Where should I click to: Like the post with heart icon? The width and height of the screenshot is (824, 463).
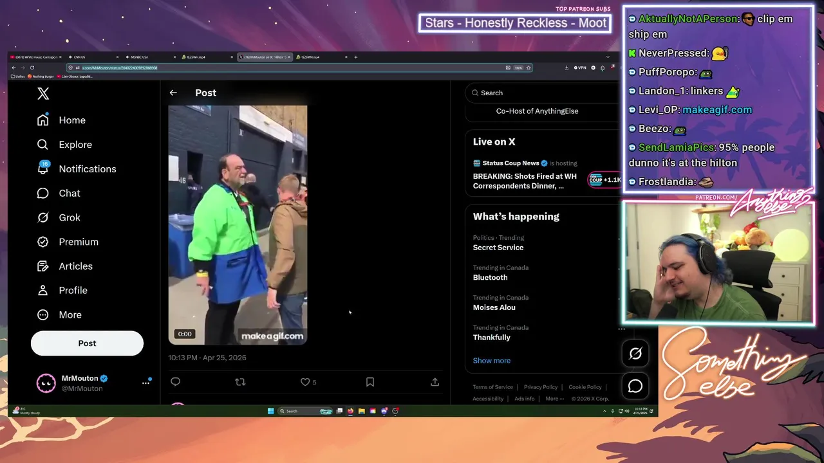tap(305, 382)
